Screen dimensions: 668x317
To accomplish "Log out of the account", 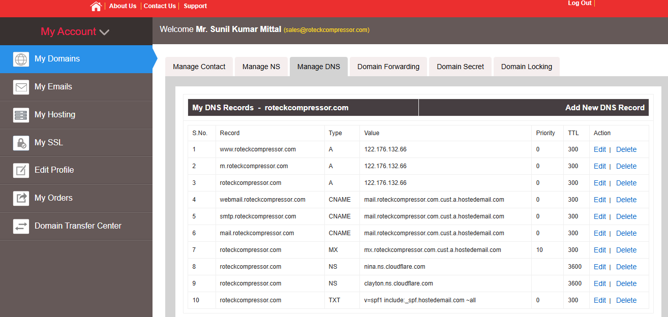I will tap(579, 3).
